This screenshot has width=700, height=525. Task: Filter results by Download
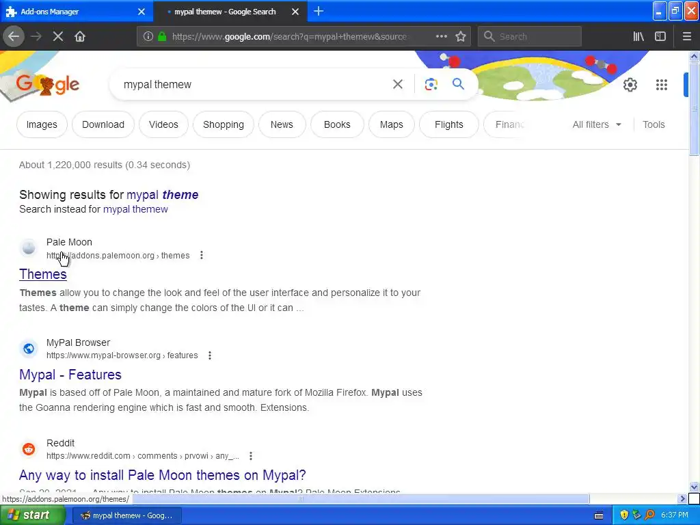click(103, 124)
